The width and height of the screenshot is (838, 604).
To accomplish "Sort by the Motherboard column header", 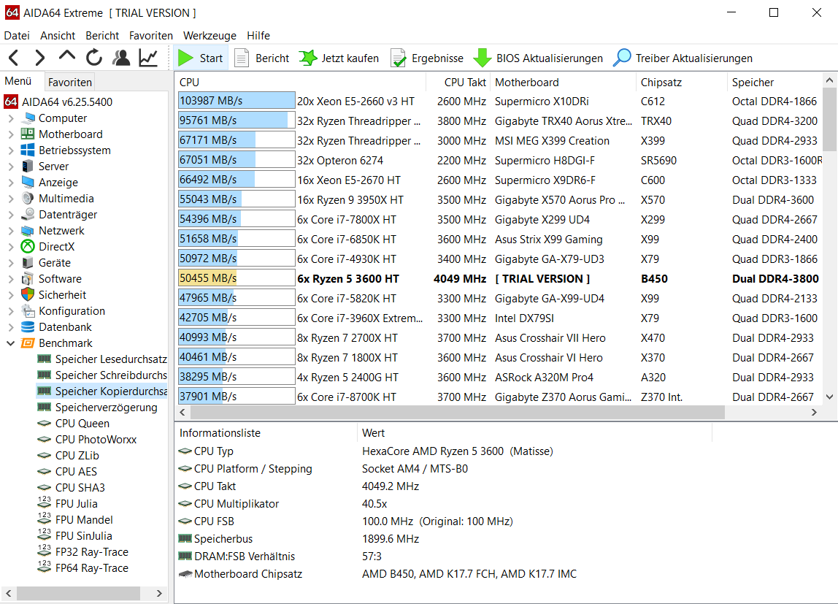I will [x=563, y=83].
